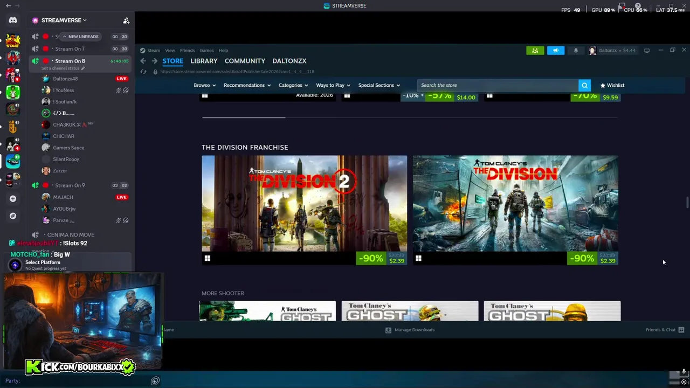The width and height of the screenshot is (690, 388).
Task: Open the Steam menu
Action: [154, 51]
